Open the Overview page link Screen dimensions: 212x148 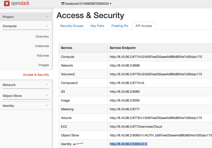tap(42, 37)
